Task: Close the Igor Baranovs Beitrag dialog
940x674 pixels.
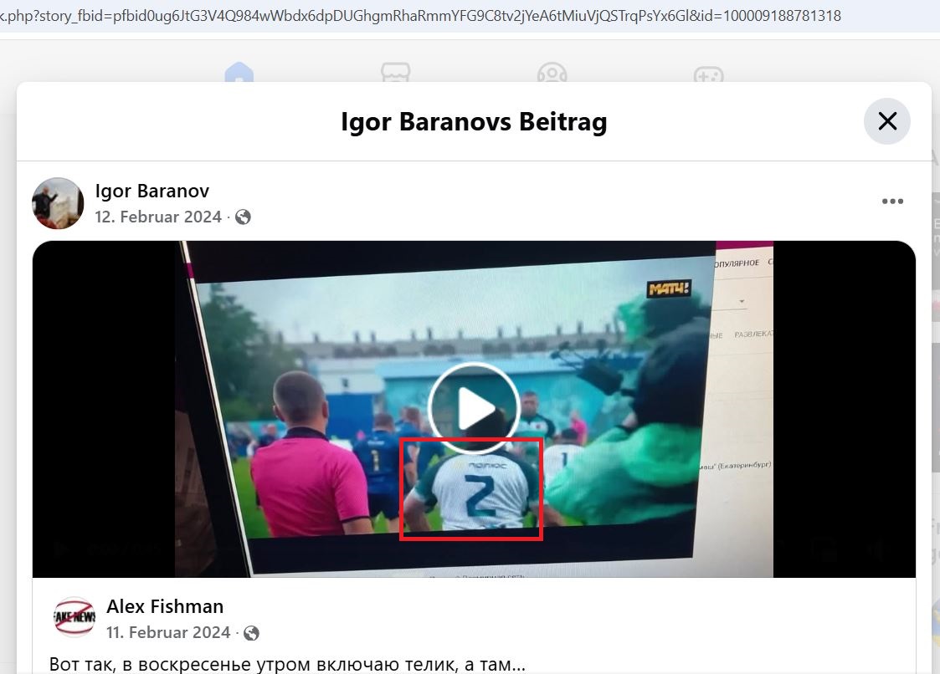Action: coord(887,121)
